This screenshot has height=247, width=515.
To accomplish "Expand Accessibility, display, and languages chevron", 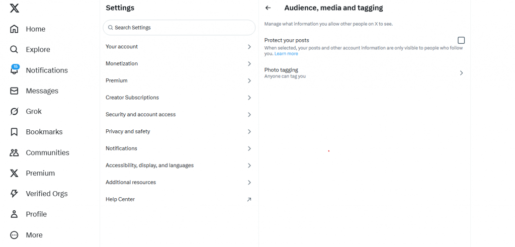I will 249,165.
